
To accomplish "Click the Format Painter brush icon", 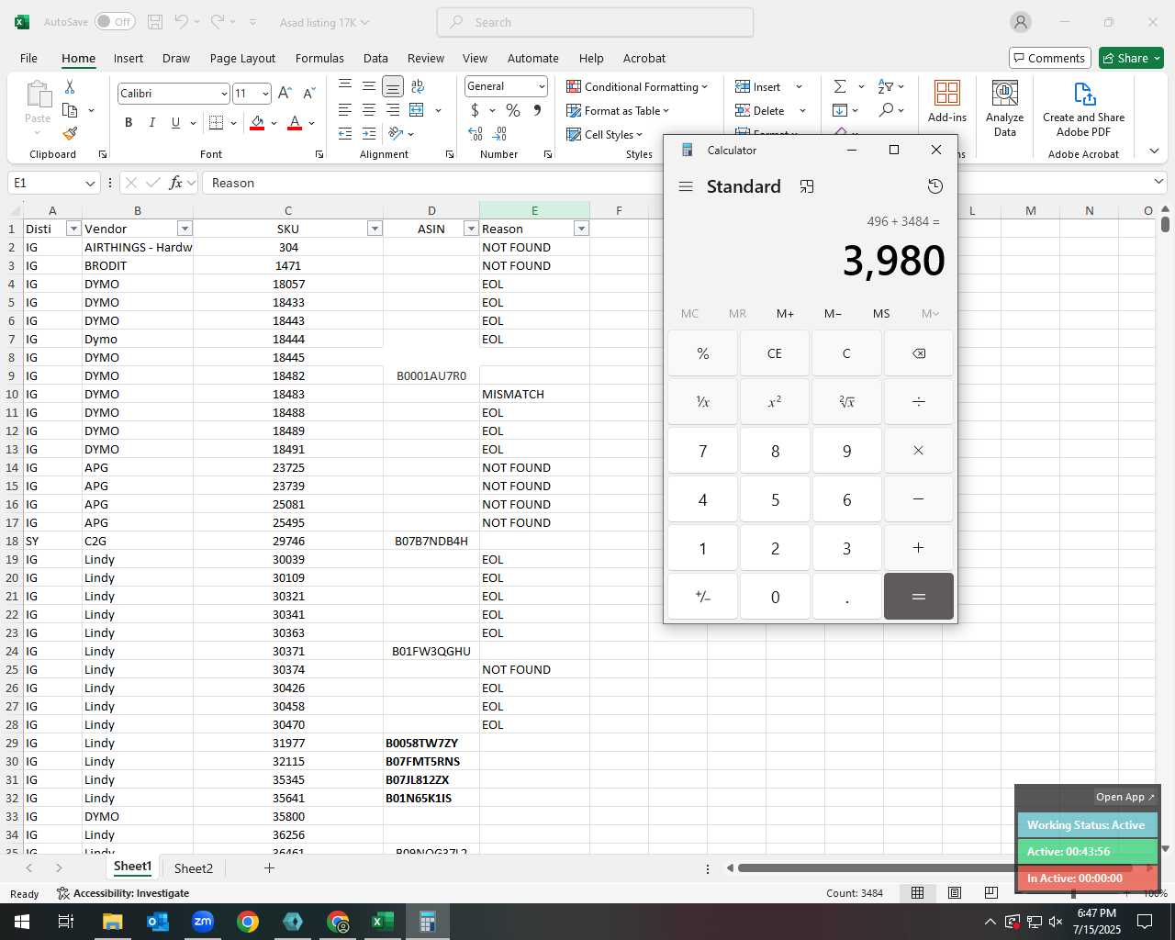I will pyautogui.click(x=70, y=134).
